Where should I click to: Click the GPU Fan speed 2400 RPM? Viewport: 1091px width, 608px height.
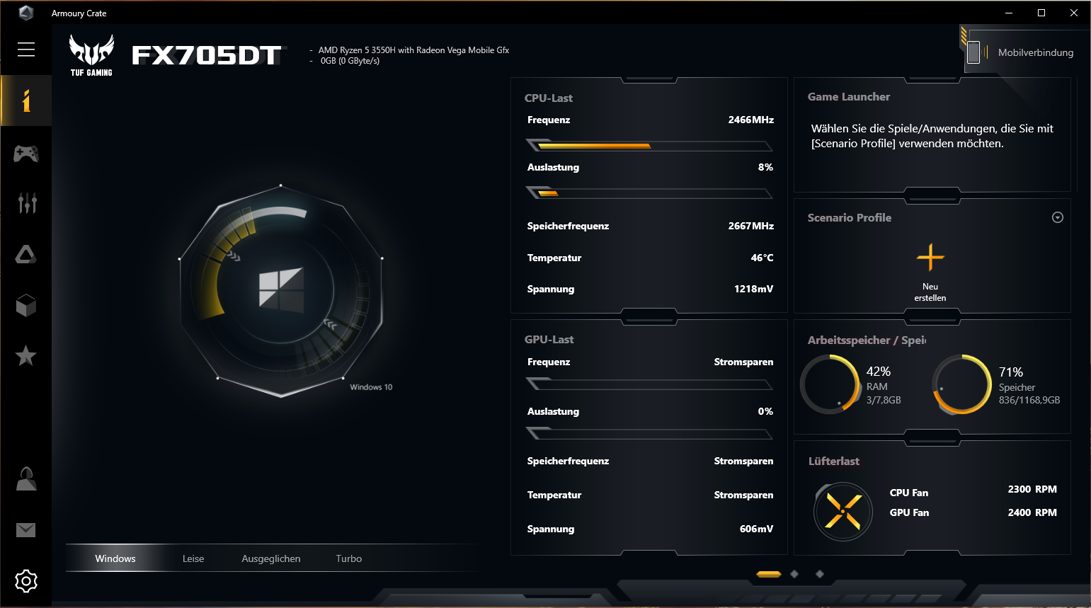pos(1032,513)
